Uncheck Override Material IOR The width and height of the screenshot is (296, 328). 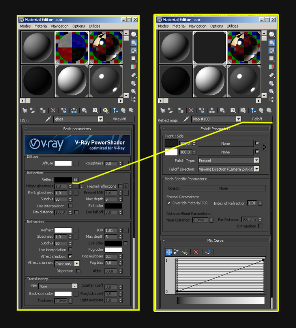pyautogui.click(x=169, y=203)
